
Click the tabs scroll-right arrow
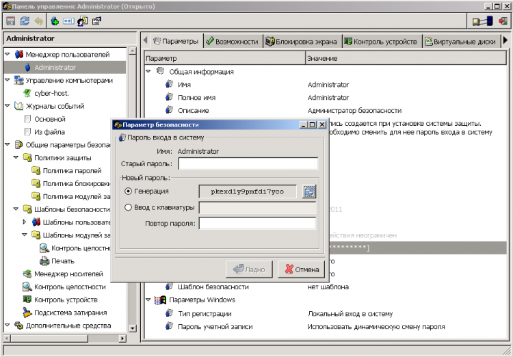point(505,40)
